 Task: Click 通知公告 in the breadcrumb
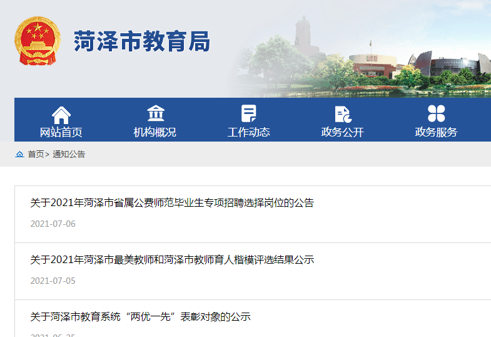(x=69, y=154)
